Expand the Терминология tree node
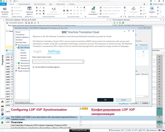Viewport: 165px width, 132px height. click(16, 63)
